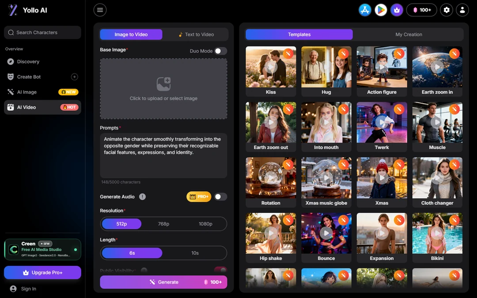The width and height of the screenshot is (477, 298).
Task: Play the Xmas template preview
Action: tap(382, 178)
